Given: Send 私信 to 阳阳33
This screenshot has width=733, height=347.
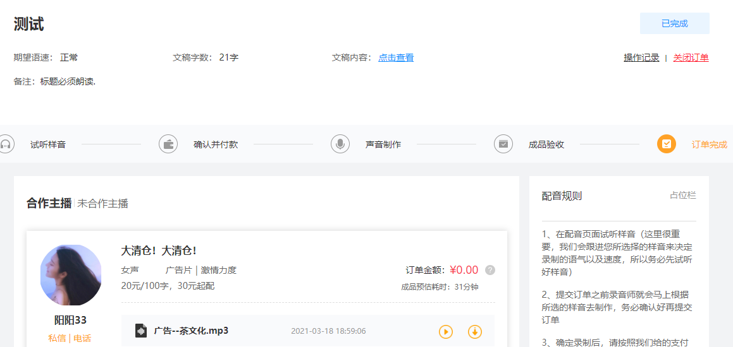Looking at the screenshot, I should tap(57, 338).
